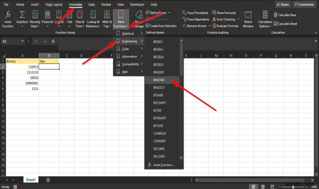Click the Share button
319x189 pixels.
(x=283, y=5)
